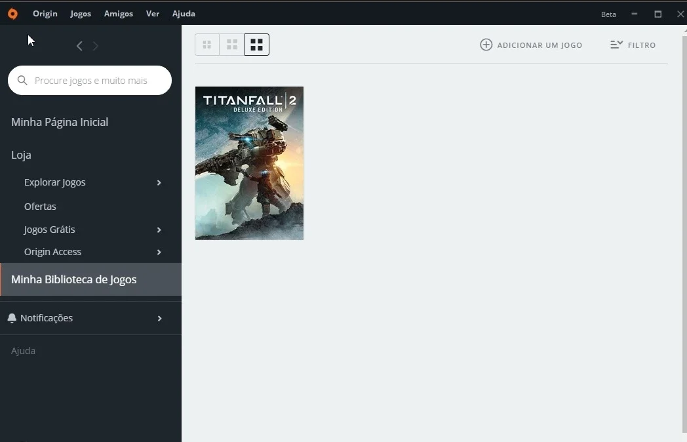This screenshot has width=687, height=442.
Task: Expand the Origin Access submenu arrow
Action: coord(159,252)
